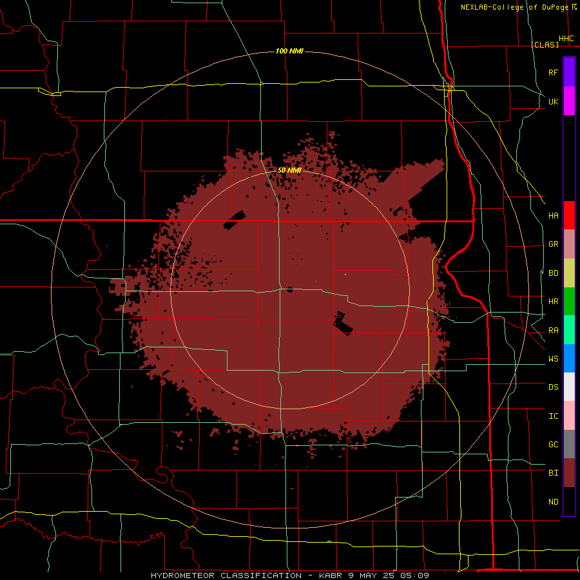580x580 pixels.
Task: Click the HYDROMETEOR CLASSIFICATION title text
Action: pos(226,575)
